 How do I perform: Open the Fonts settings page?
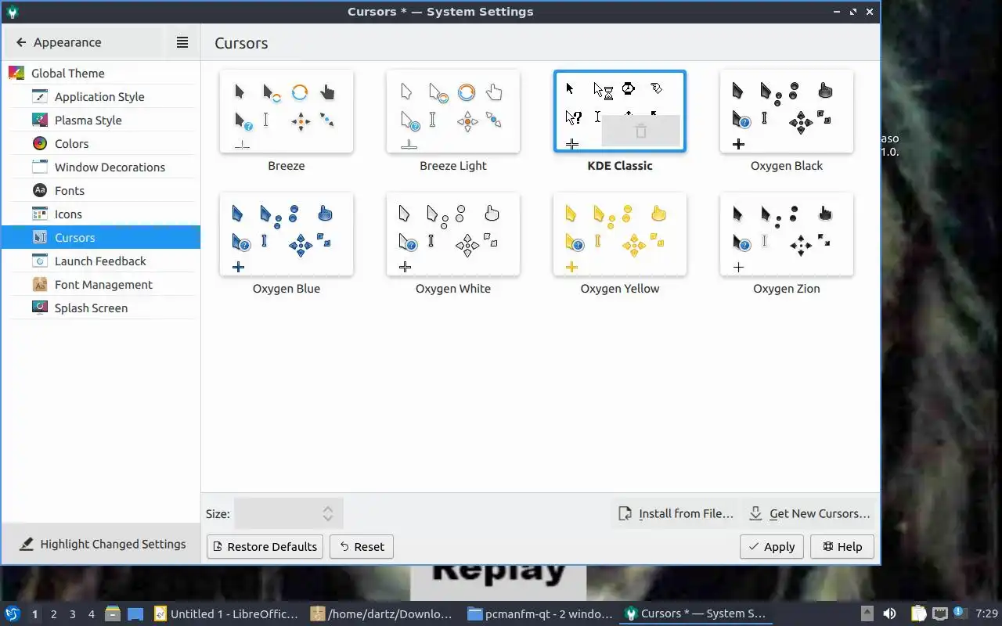tap(100, 190)
